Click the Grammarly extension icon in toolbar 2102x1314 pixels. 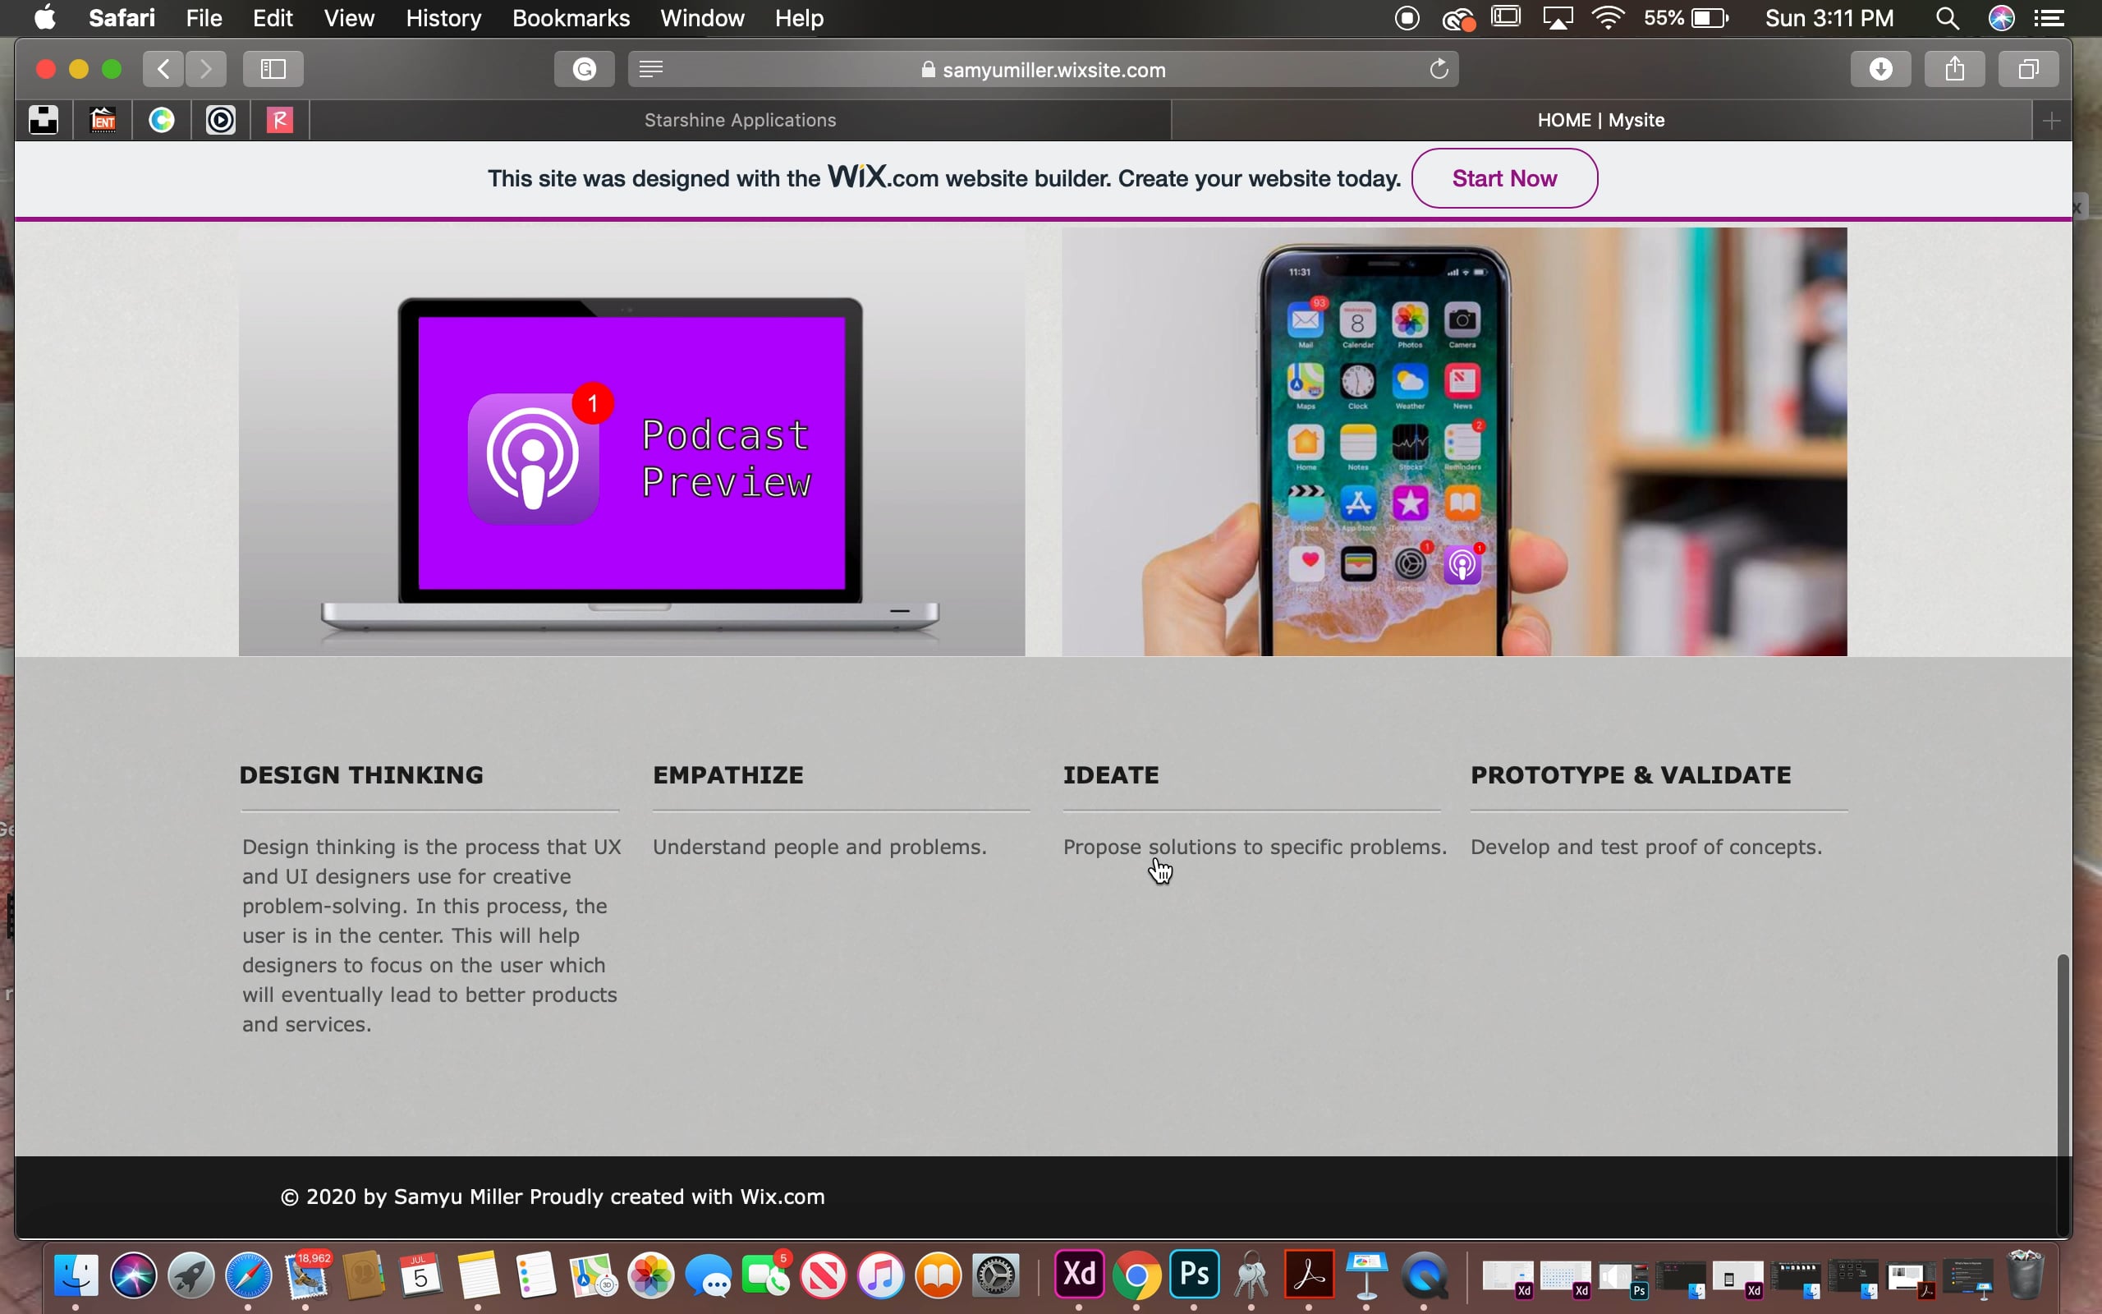(585, 69)
